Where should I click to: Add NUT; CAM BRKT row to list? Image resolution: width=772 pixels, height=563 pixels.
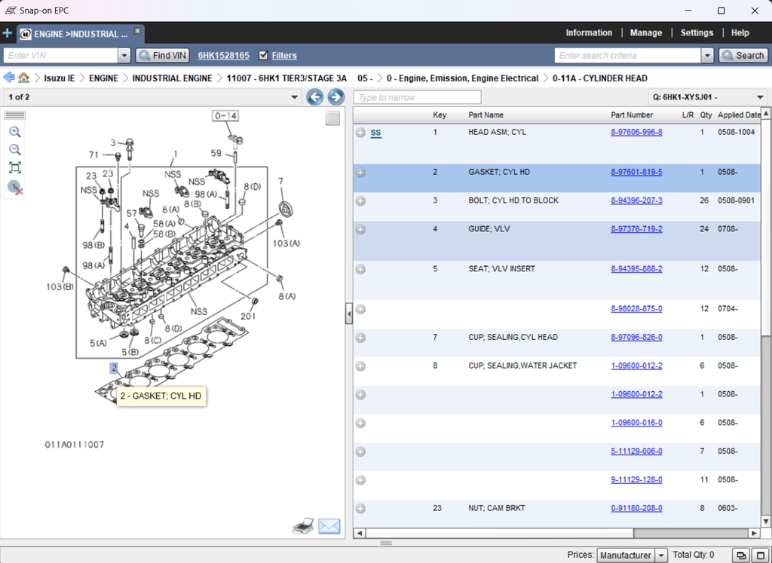pyautogui.click(x=360, y=509)
